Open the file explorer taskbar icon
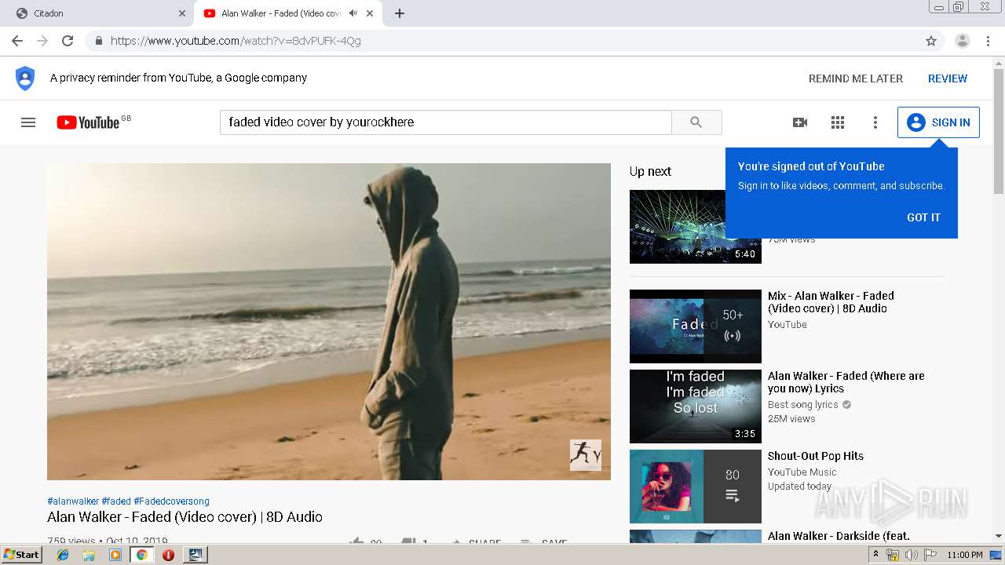 89,555
